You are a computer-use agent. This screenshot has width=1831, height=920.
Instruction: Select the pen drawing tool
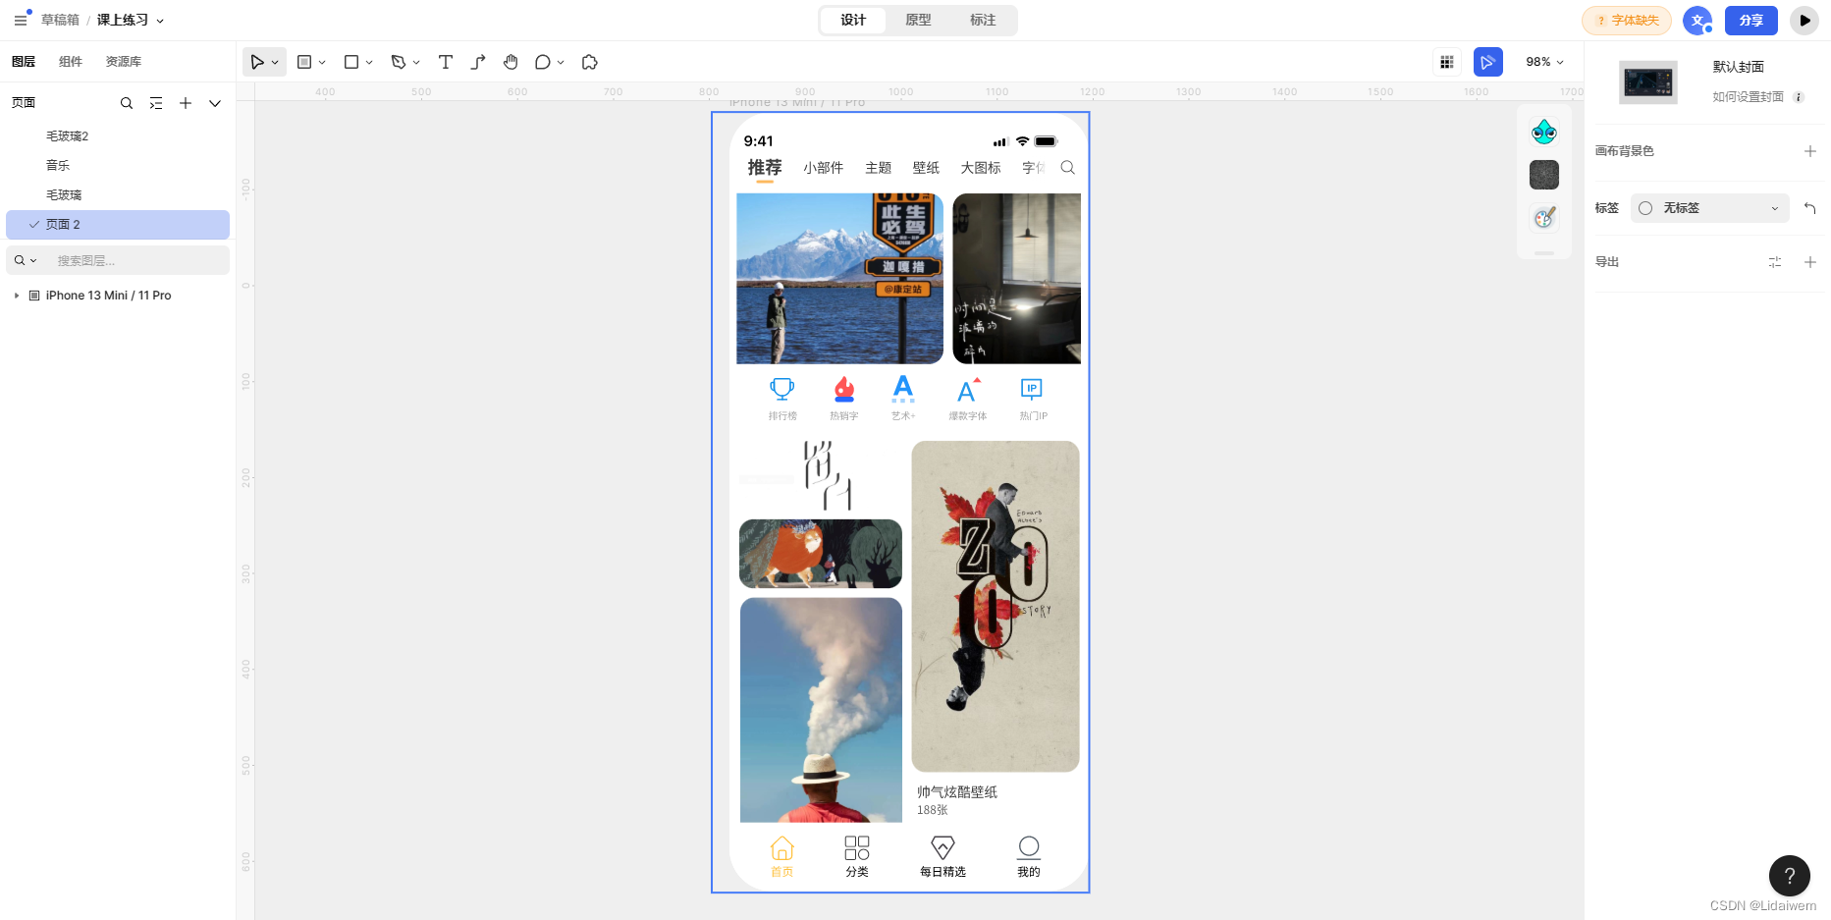coord(399,62)
